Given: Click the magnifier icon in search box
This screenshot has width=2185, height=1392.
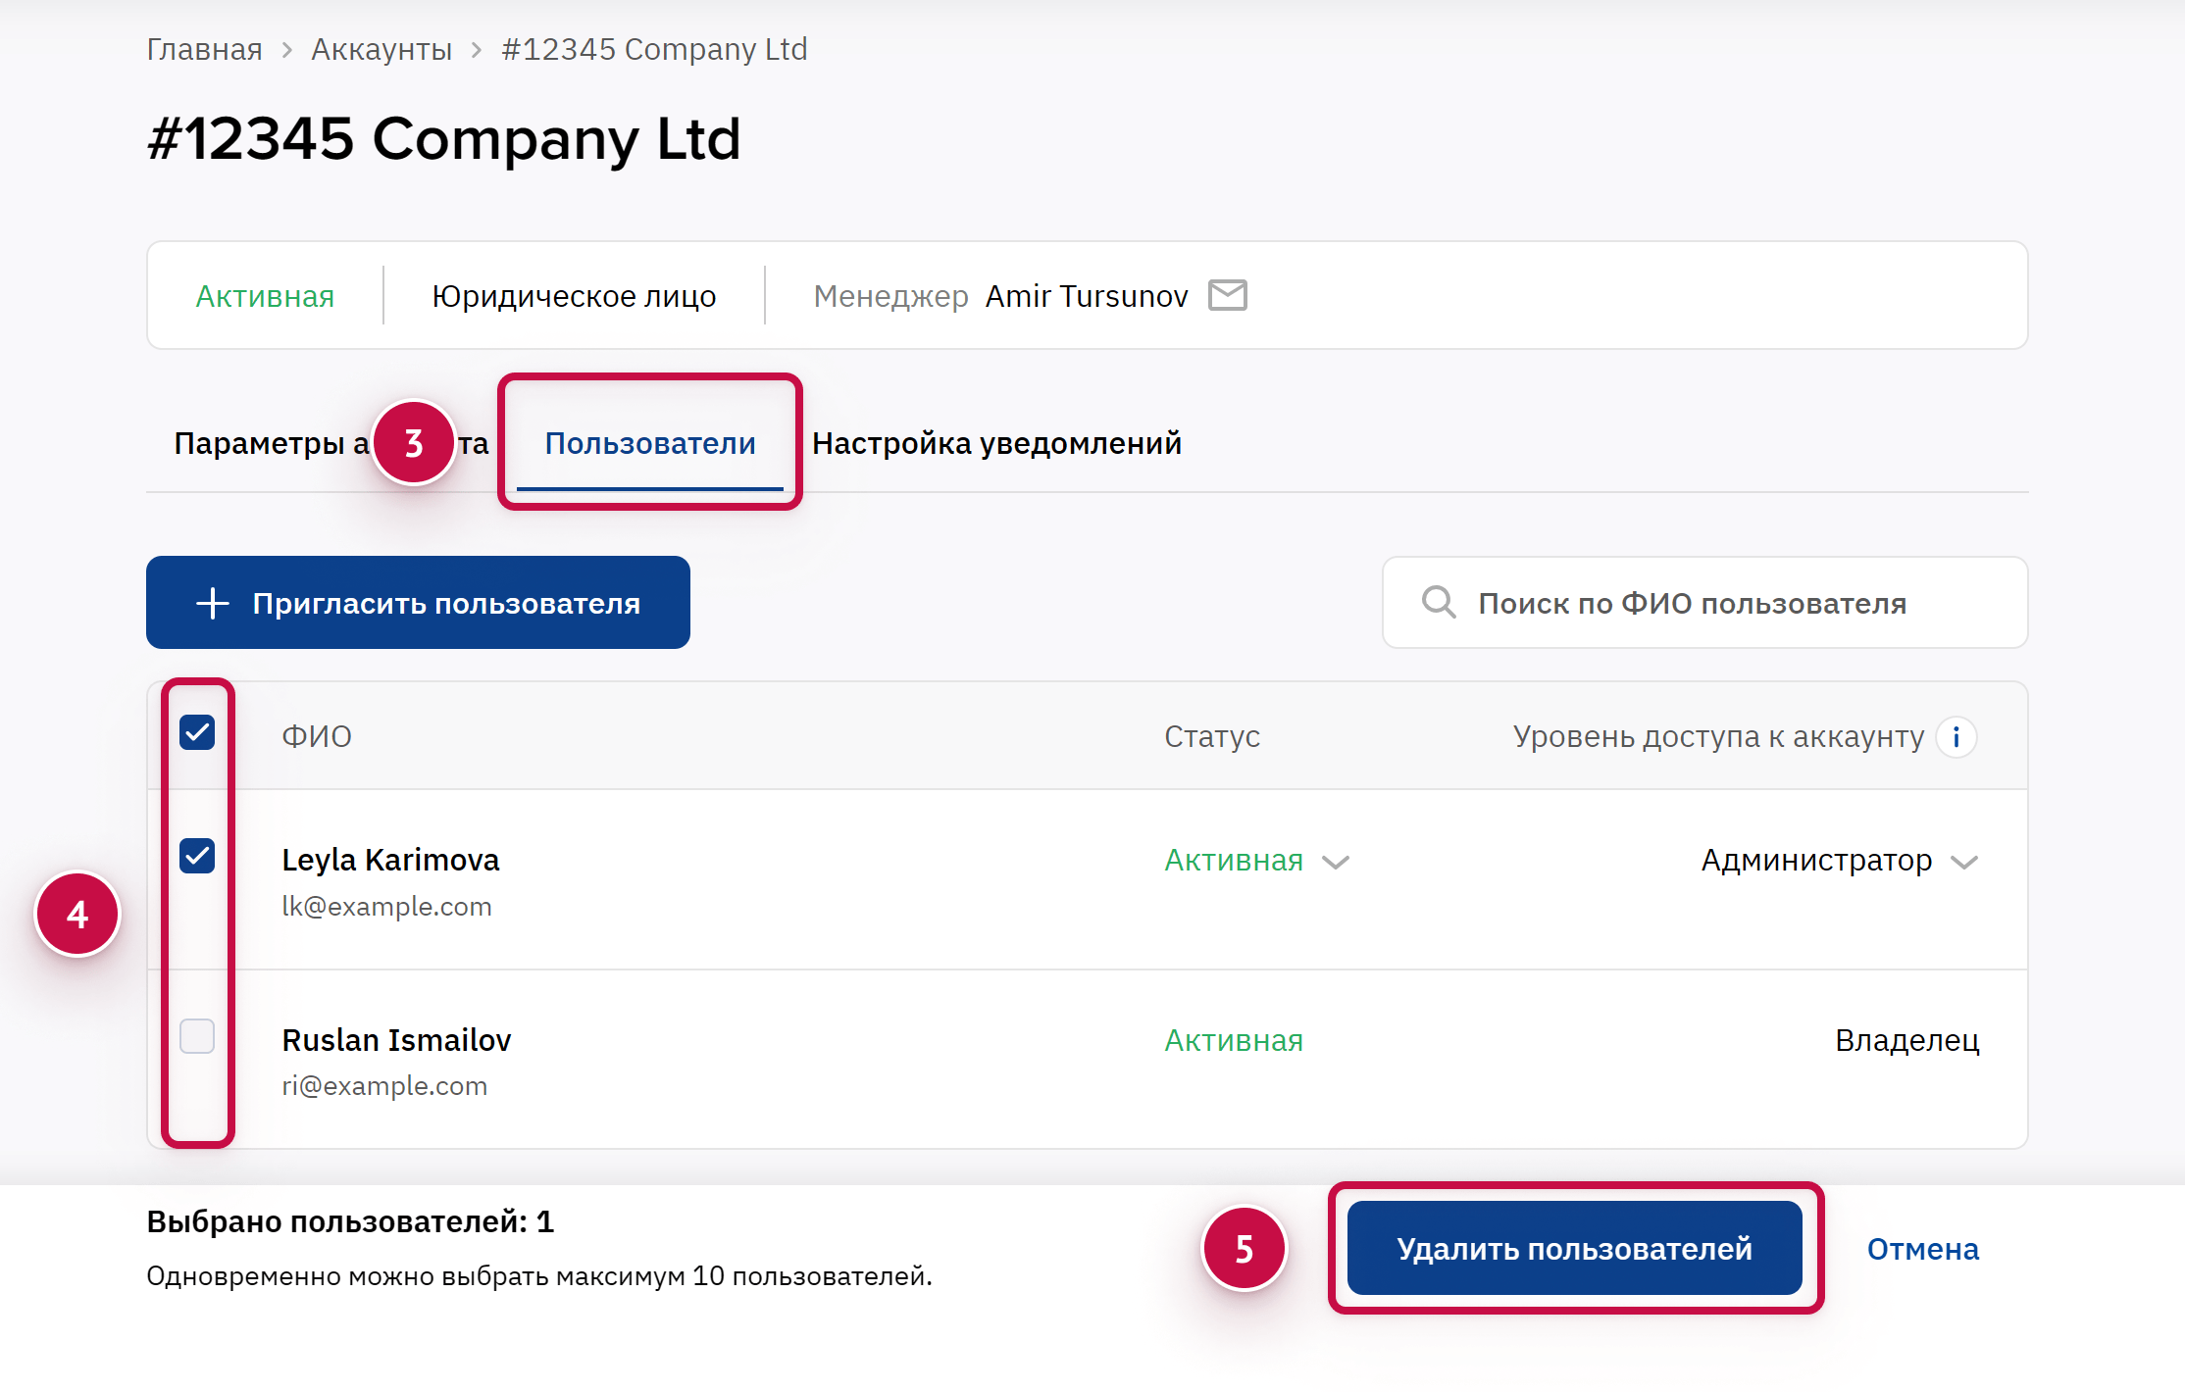Looking at the screenshot, I should pos(1438,602).
